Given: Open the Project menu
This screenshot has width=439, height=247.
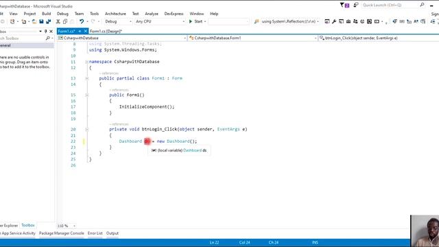Looking at the screenshot, I should tap(29, 14).
